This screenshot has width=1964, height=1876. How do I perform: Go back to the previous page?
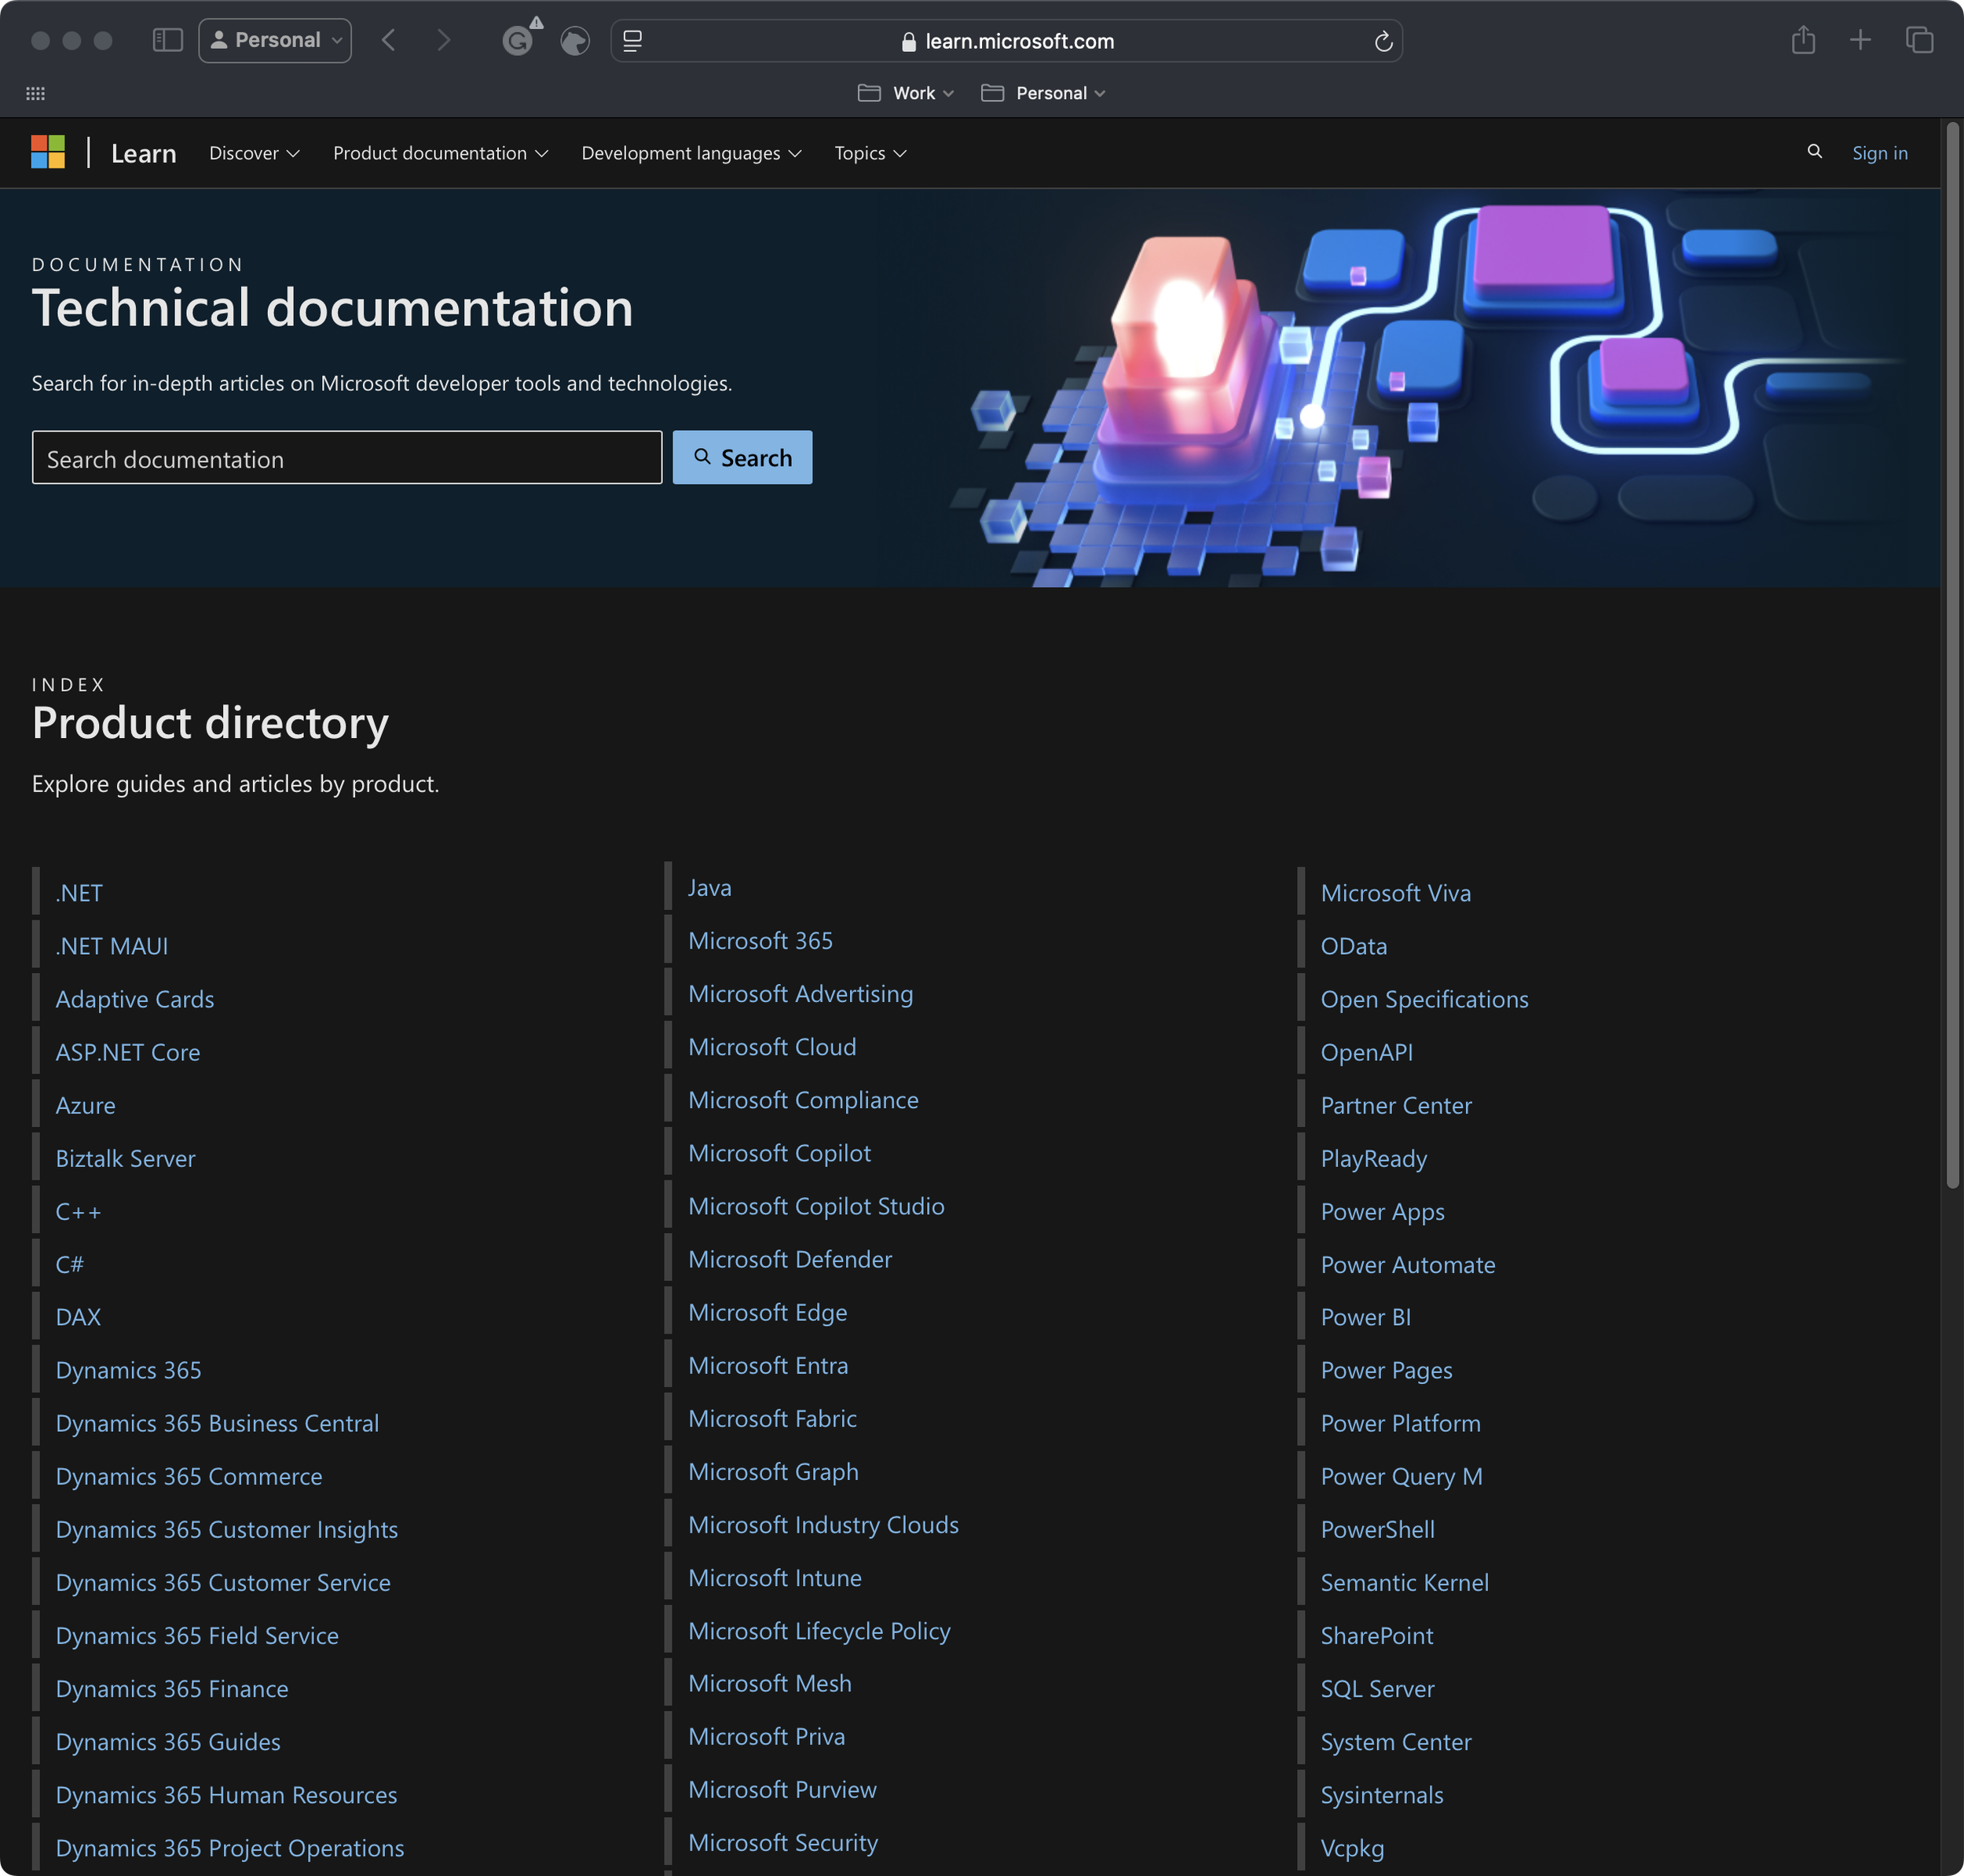(389, 41)
